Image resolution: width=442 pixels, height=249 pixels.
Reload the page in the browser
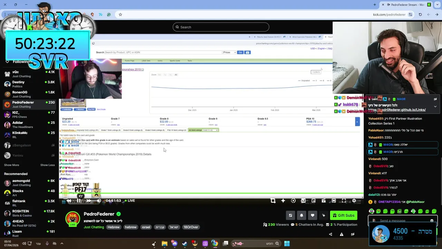(x=420, y=15)
